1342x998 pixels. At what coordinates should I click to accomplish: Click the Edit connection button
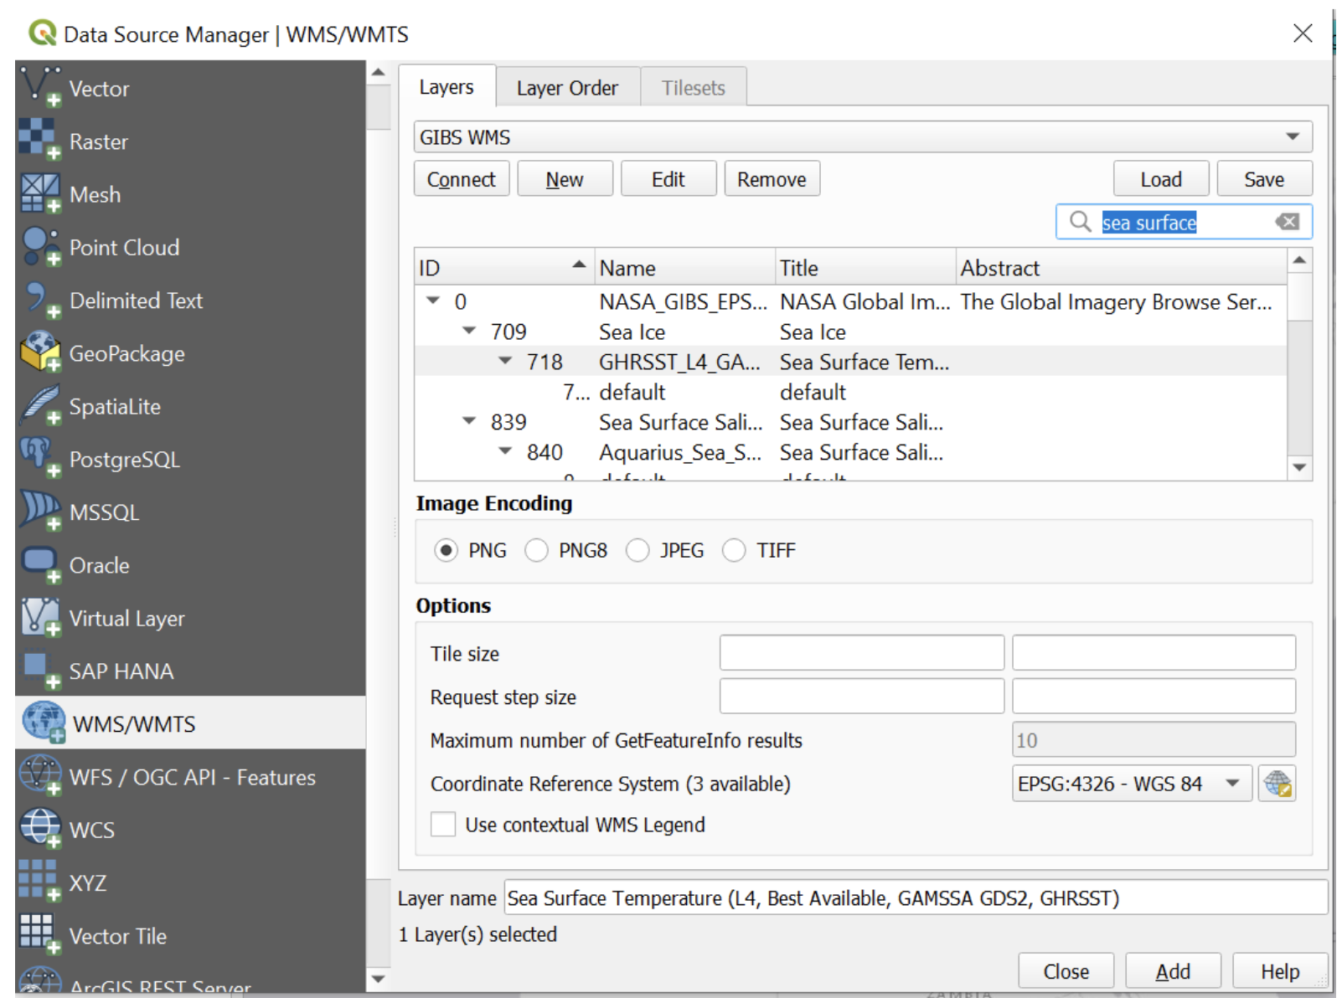pyautogui.click(x=668, y=179)
